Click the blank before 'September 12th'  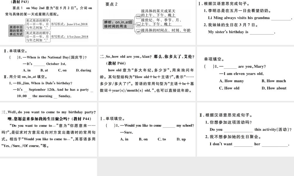[26, 90]
